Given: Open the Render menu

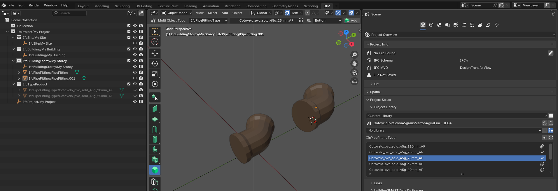Looking at the screenshot, I should pos(34,5).
